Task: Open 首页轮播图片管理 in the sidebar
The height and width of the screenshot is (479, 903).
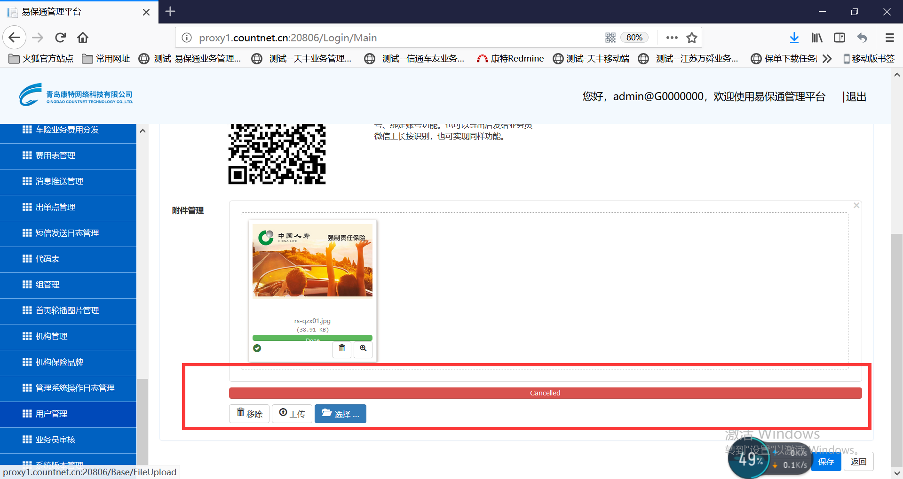Action: [x=68, y=311]
